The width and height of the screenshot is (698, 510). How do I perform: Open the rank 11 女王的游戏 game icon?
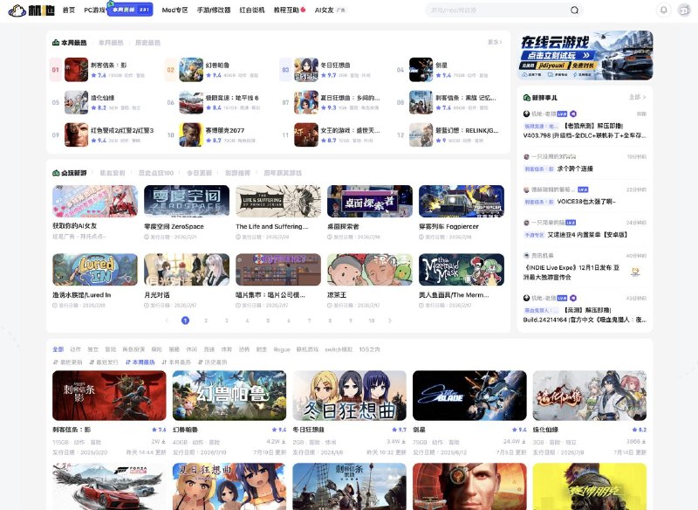click(306, 134)
